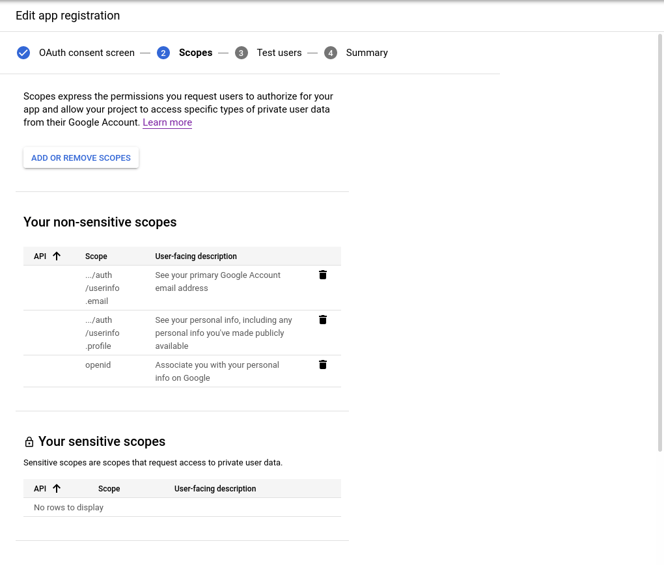
Task: Toggle API sort arrow in sensitive scopes table
Action: pyautogui.click(x=57, y=489)
